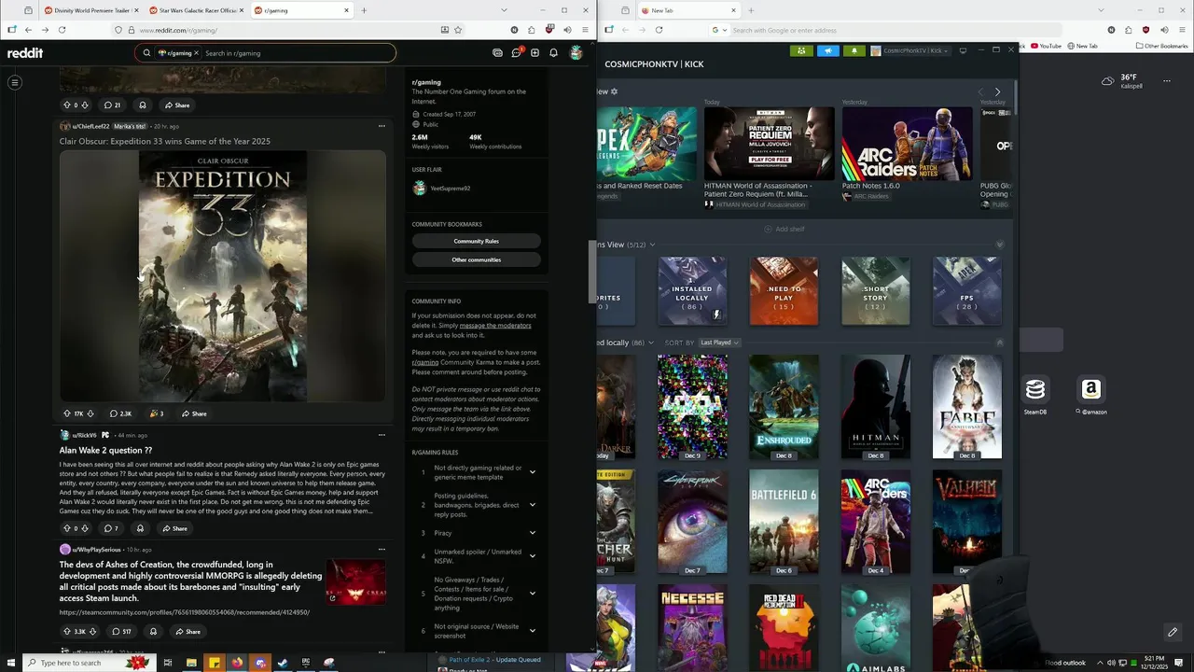Open the Expedition 33 poster image

(223, 276)
